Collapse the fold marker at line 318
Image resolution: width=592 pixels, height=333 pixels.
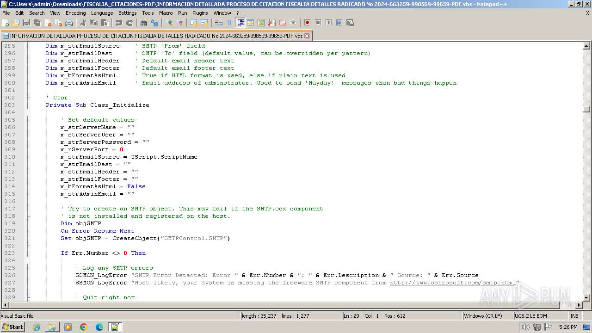[29, 216]
